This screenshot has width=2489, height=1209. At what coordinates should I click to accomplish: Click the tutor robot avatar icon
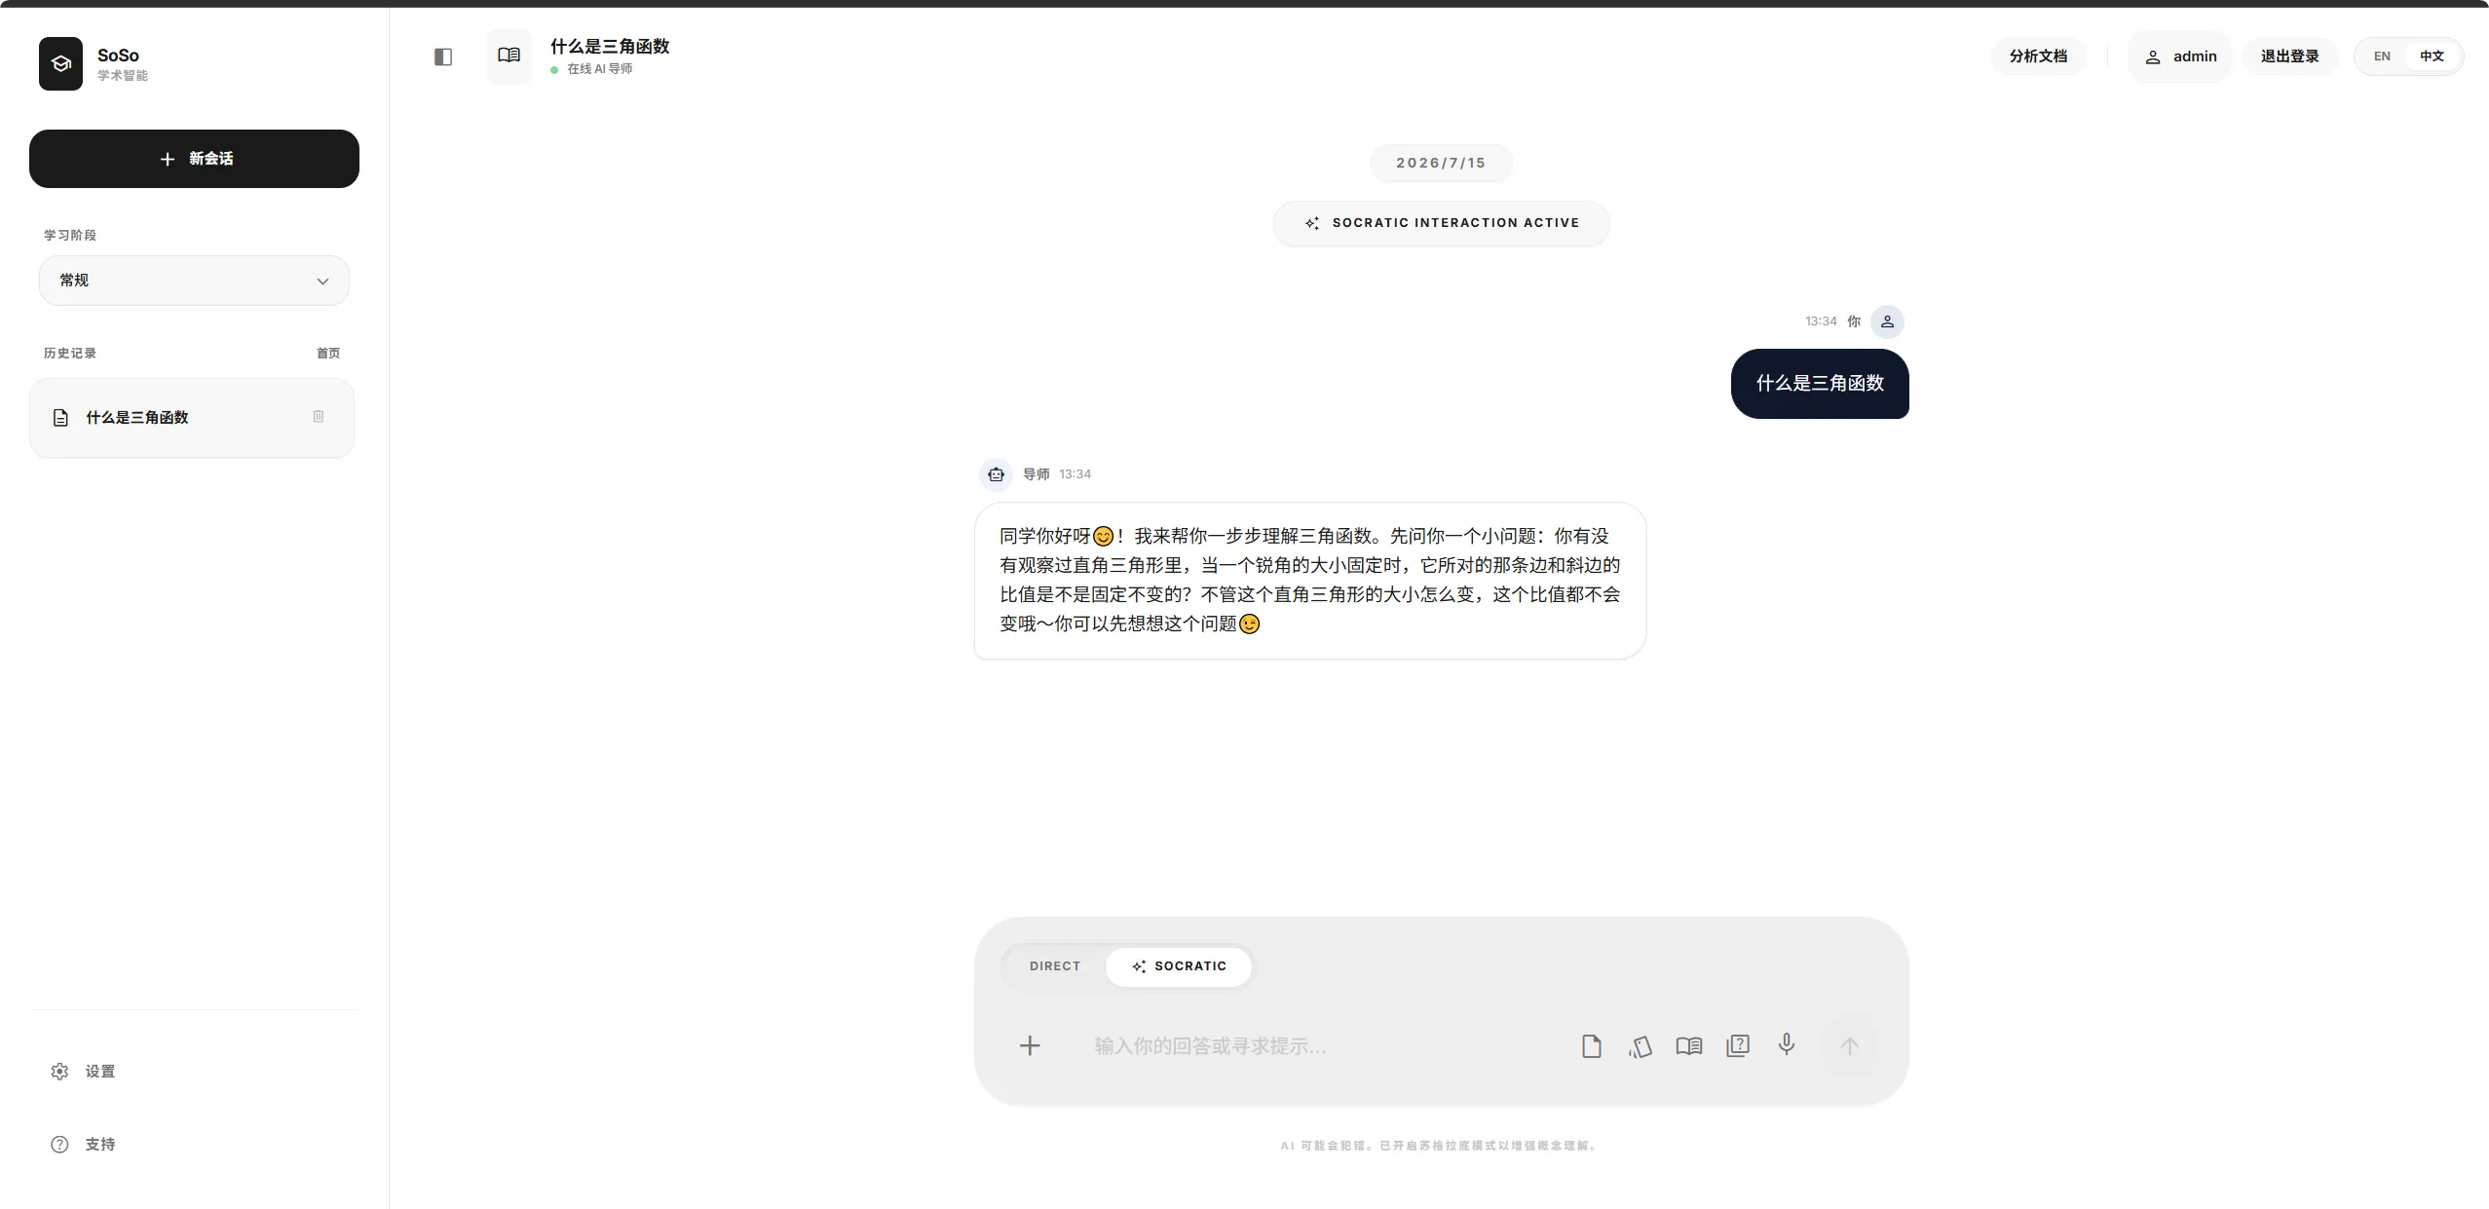996,474
